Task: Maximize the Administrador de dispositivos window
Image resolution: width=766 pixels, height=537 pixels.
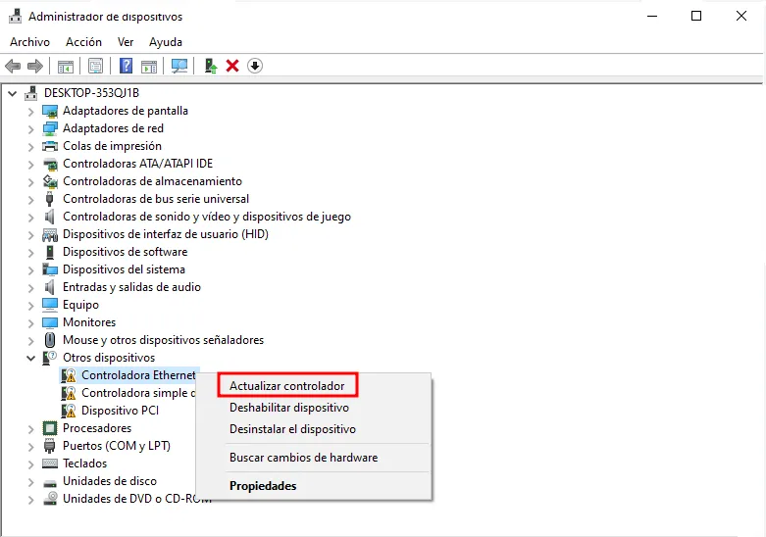Action: [x=696, y=16]
